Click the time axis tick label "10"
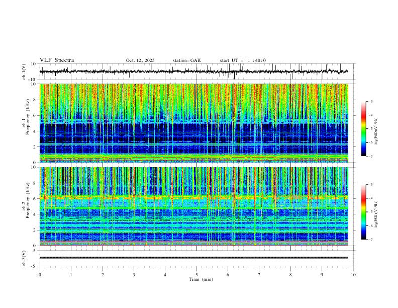The height and width of the screenshot is (308, 398). [x=353, y=275]
